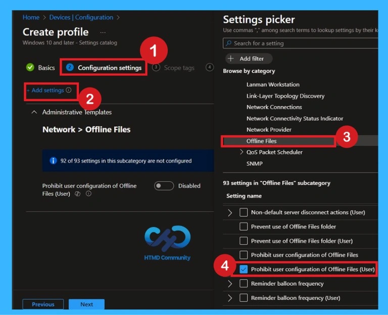Expand Non-default server disconnect actions (User) row
This screenshot has height=315, width=388.
tap(230, 212)
